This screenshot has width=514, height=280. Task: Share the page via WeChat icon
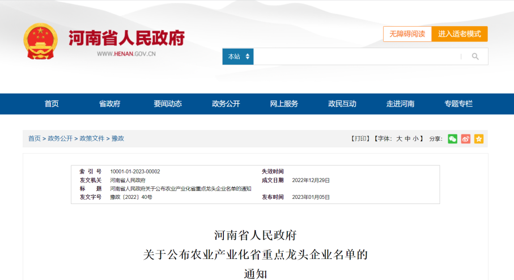pyautogui.click(x=452, y=139)
